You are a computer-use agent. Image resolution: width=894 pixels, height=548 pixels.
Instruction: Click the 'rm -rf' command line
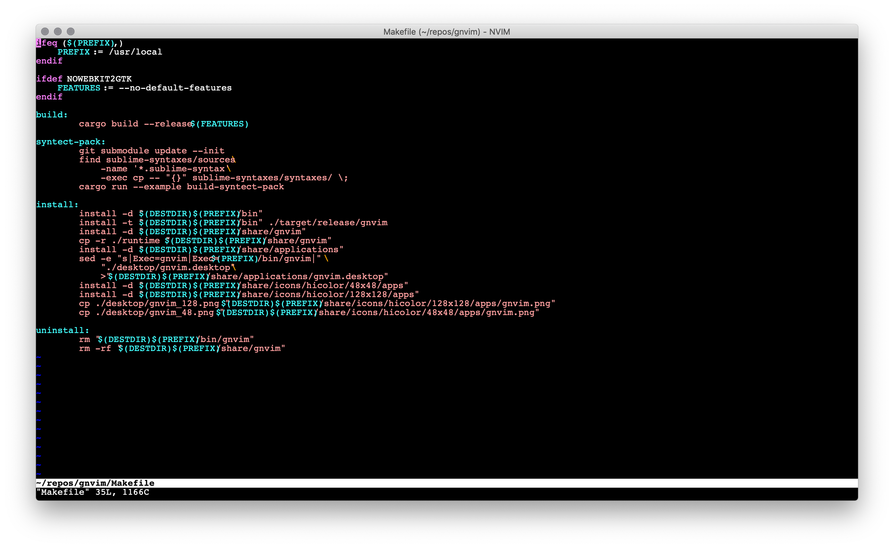[x=95, y=349]
